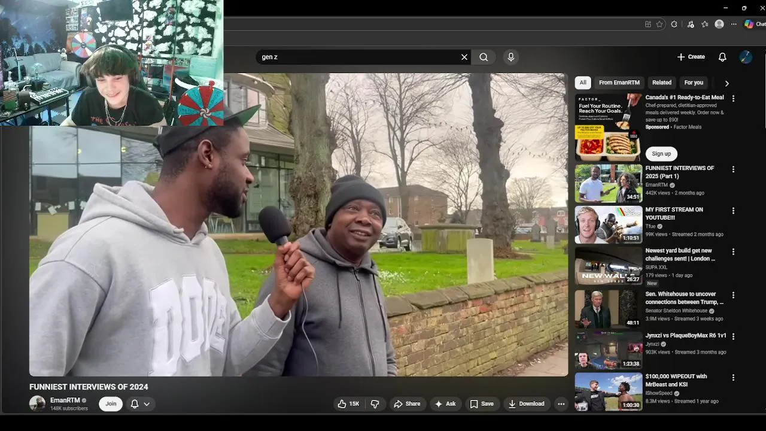Click the title 'Jynxzi vs PlaqueBoyMax R6 1v1'
Screen dimensions: 766x431
click(x=686, y=336)
